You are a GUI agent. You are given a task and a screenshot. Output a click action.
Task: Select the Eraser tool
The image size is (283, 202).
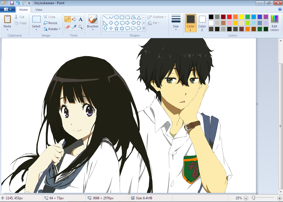click(x=67, y=27)
